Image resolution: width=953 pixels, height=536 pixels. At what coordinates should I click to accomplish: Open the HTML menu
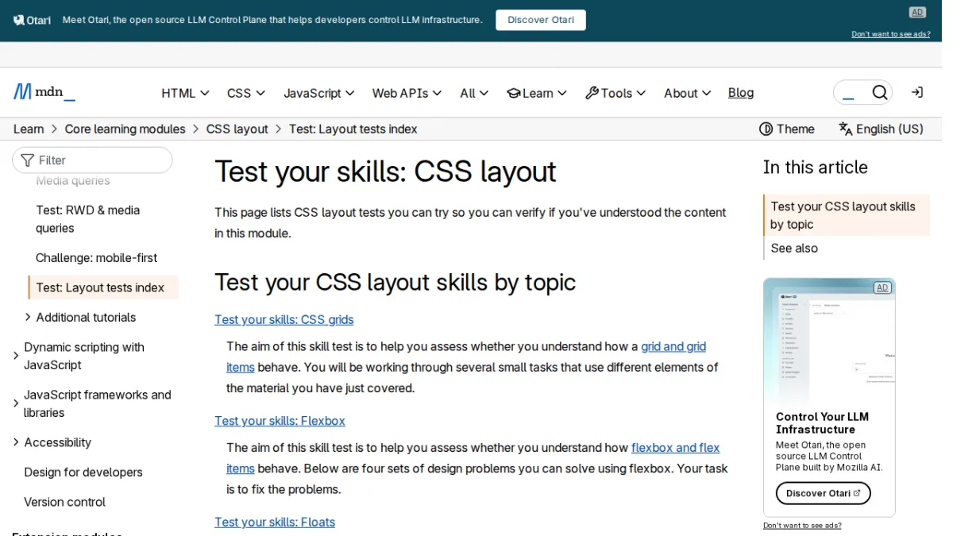tap(185, 93)
